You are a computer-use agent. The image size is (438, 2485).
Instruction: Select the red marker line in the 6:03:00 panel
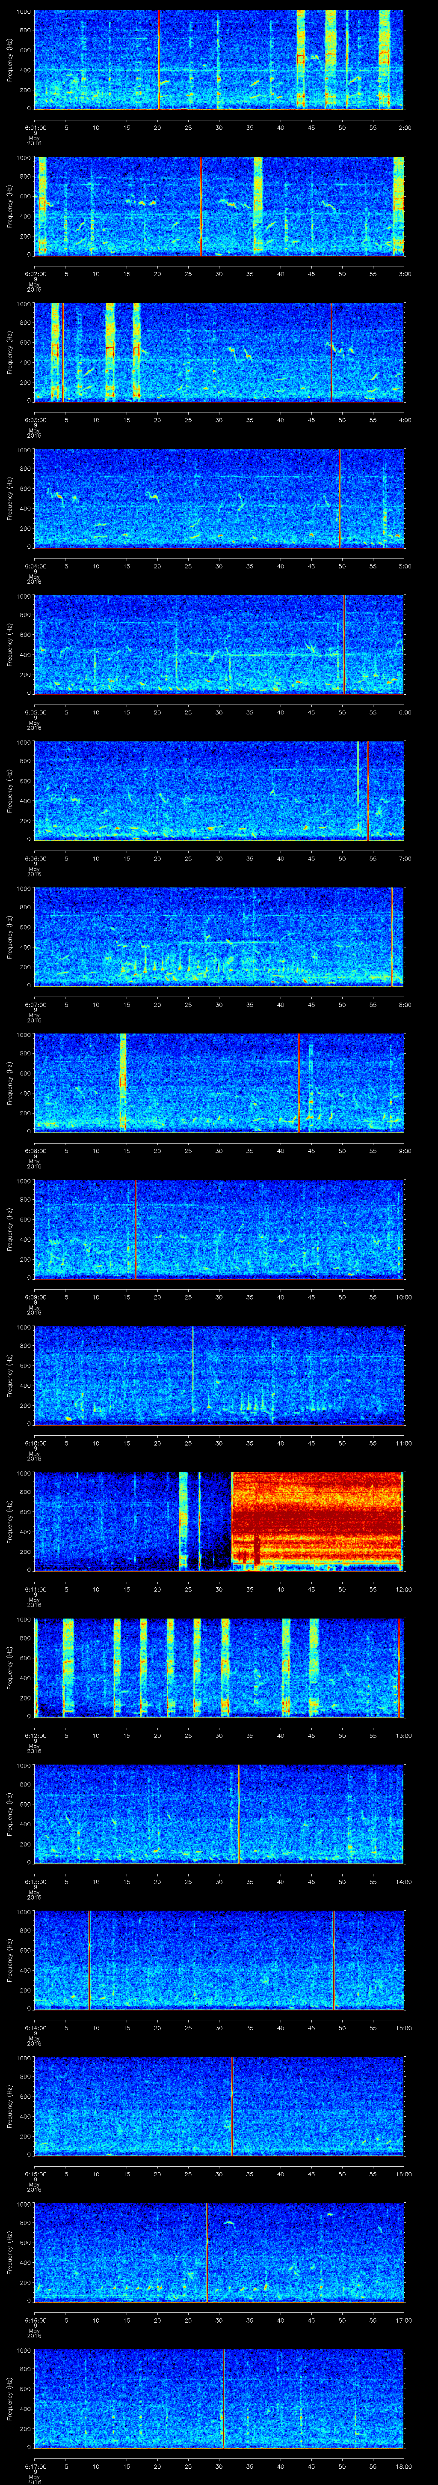coord(332,352)
